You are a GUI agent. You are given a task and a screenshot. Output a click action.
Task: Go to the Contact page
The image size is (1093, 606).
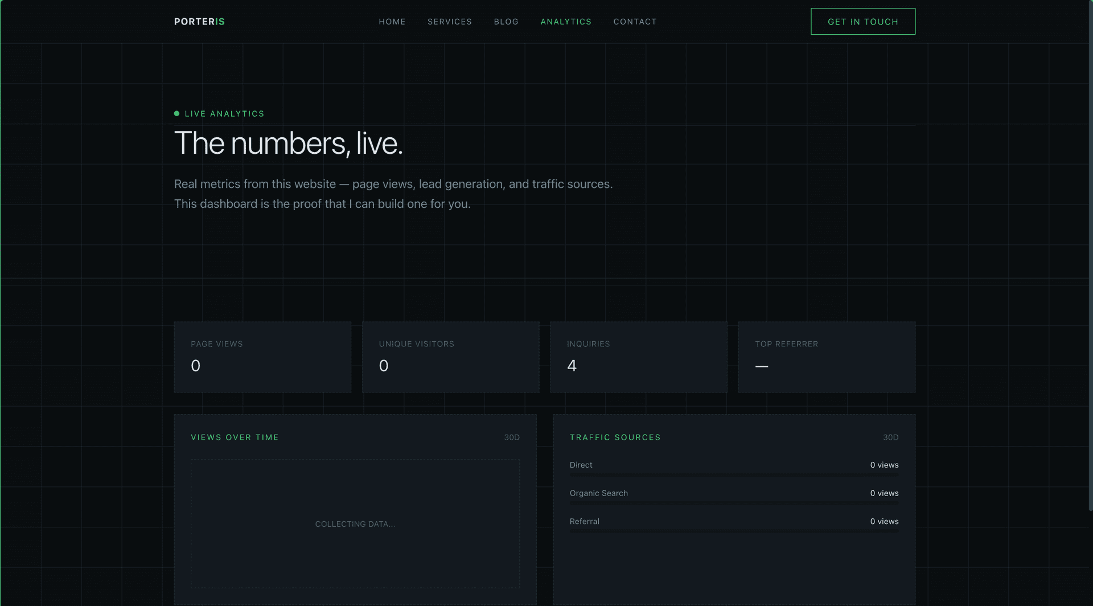click(635, 21)
